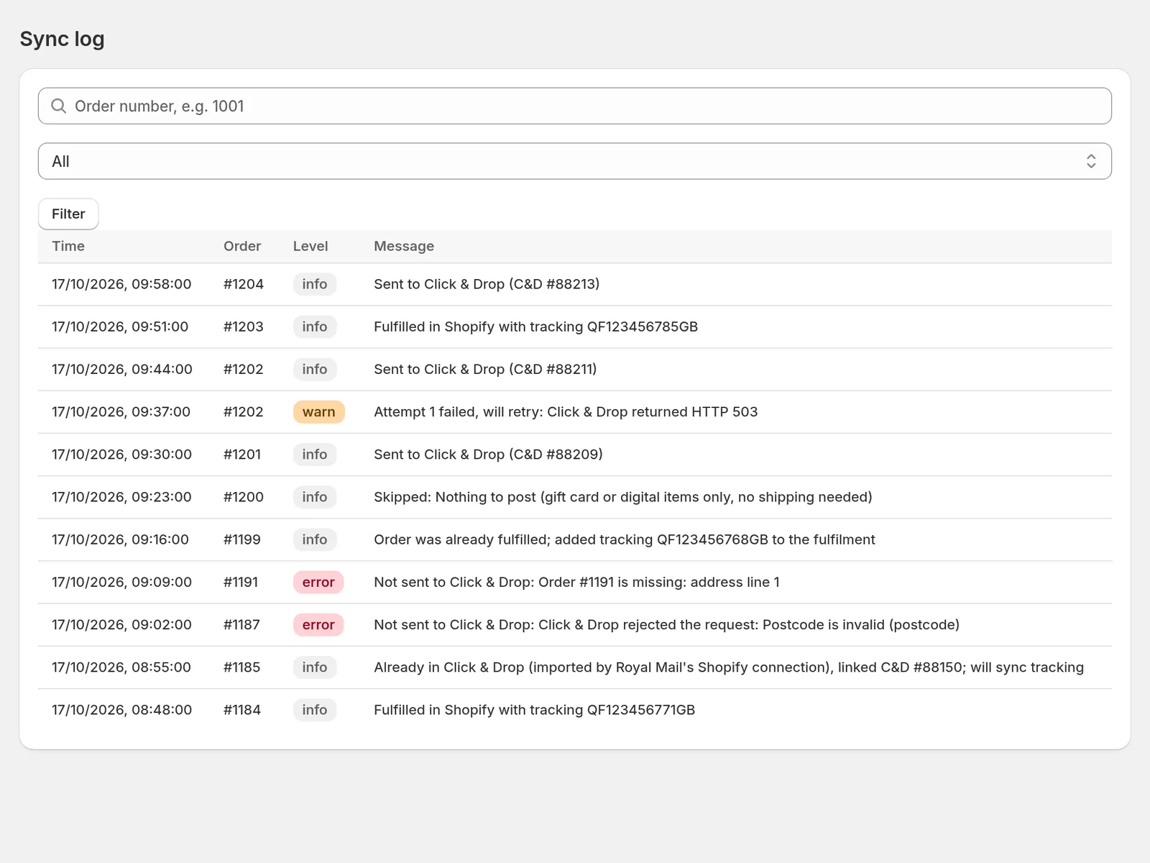
Task: Click 'Already in Click & Drop' message
Action: click(729, 667)
